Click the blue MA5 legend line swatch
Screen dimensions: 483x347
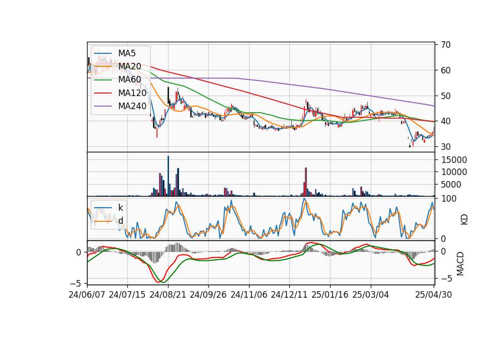103,53
